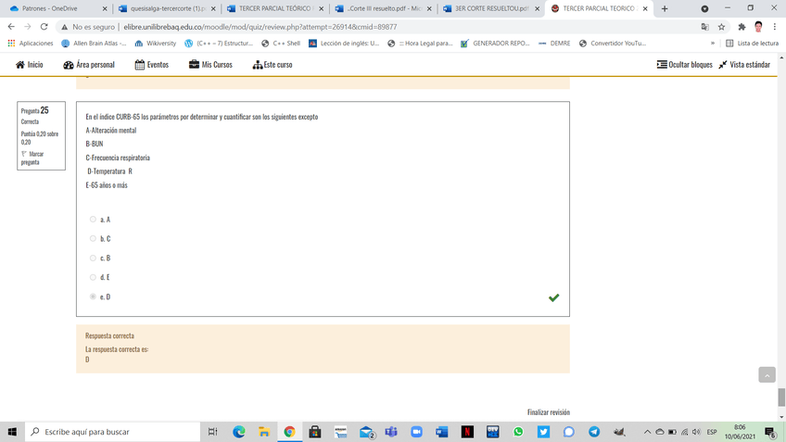Open the Windows Start menu
This screenshot has height=442, width=786.
[x=12, y=432]
